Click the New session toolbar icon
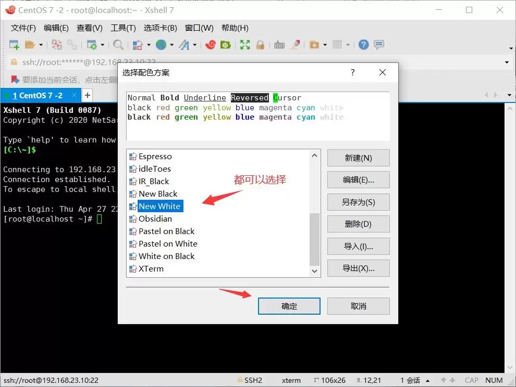This screenshot has width=516, height=387. (14, 45)
